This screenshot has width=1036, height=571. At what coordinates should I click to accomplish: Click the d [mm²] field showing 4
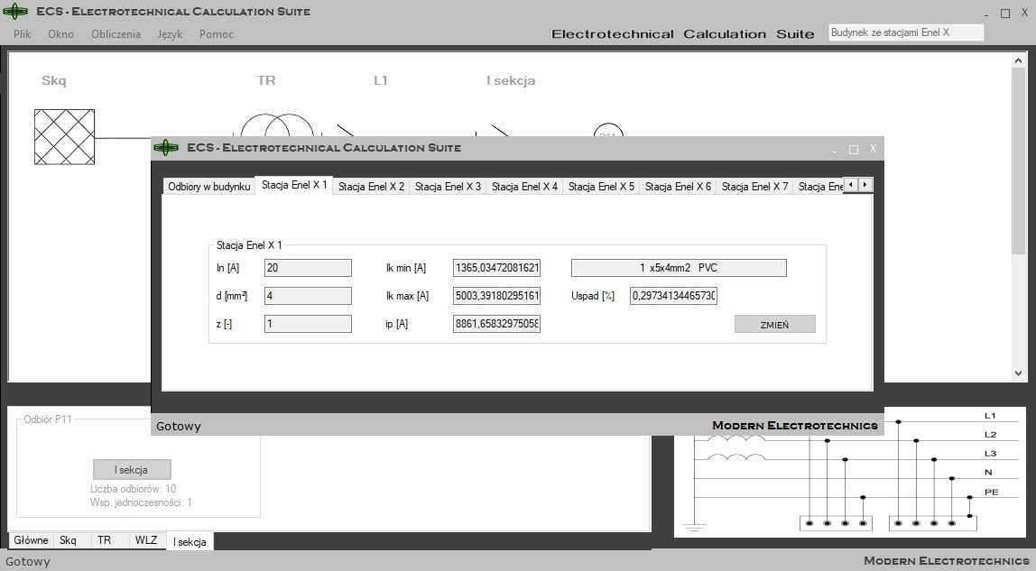pyautogui.click(x=308, y=296)
